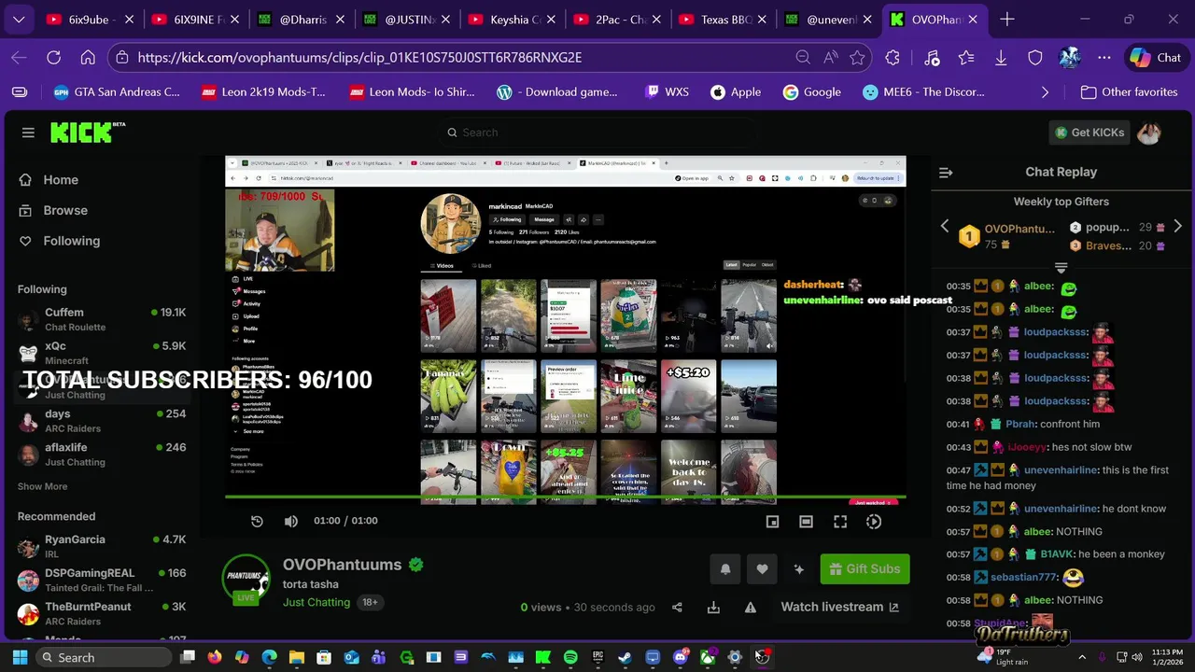Open the playback speed settings icon

(874, 522)
